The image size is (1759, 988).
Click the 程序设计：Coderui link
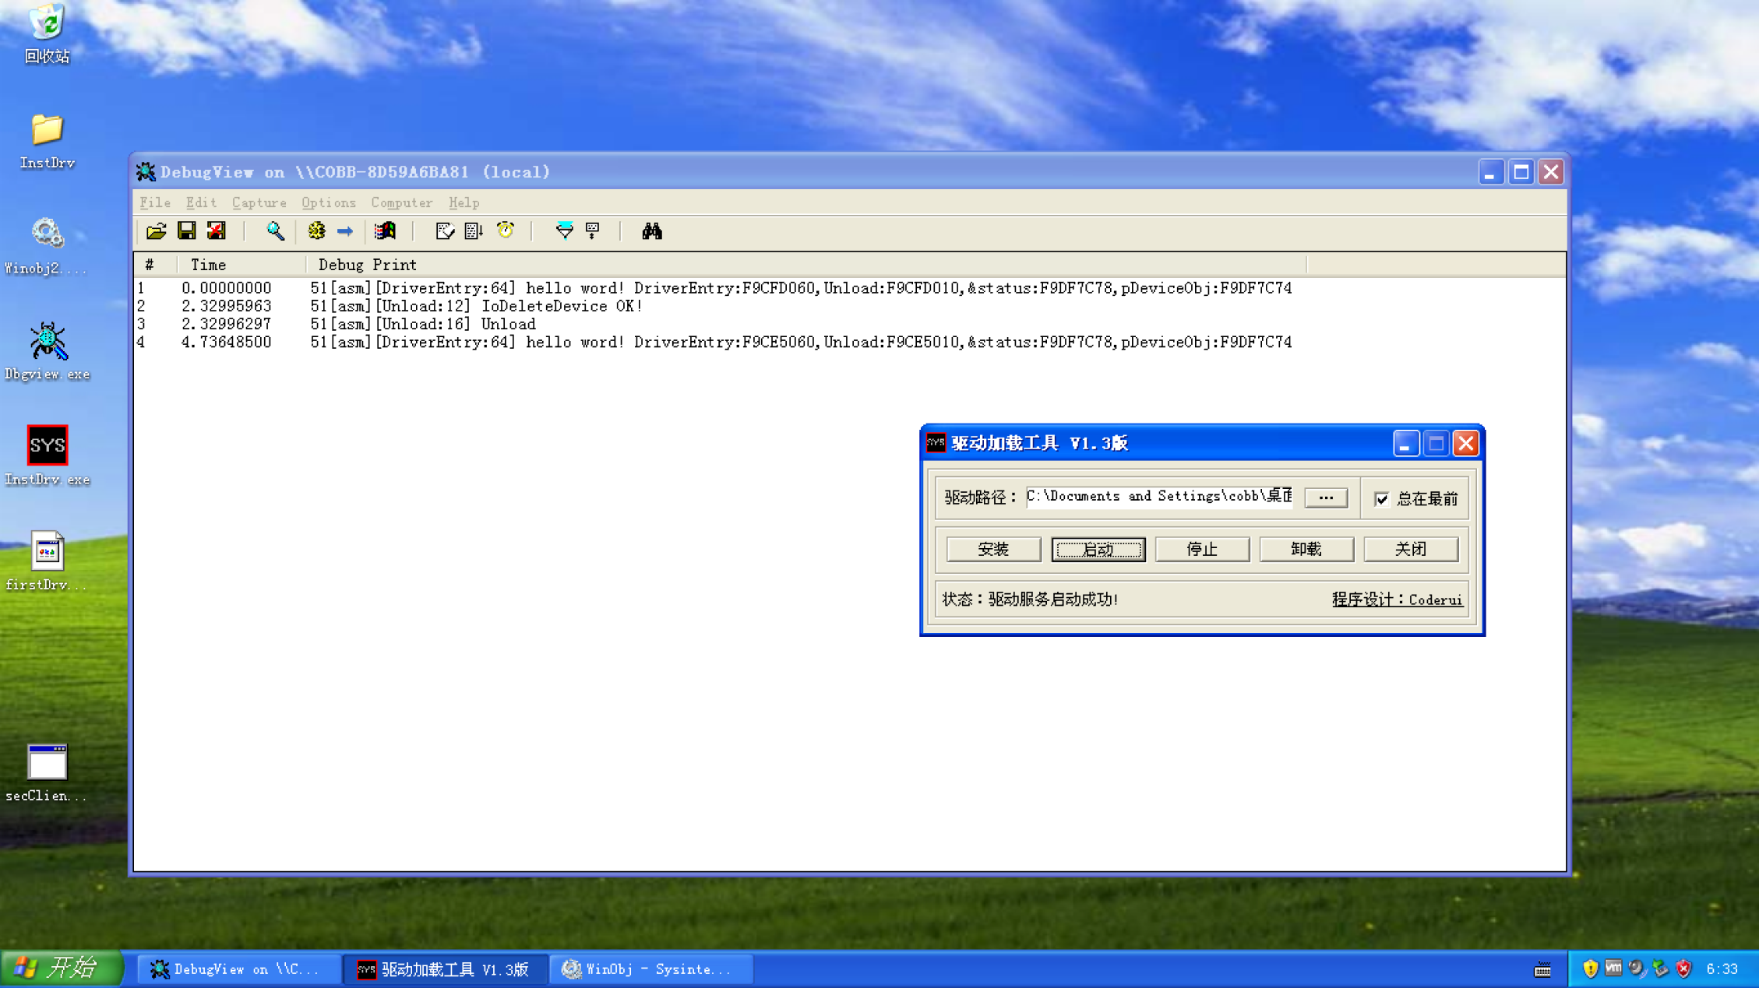tap(1397, 599)
